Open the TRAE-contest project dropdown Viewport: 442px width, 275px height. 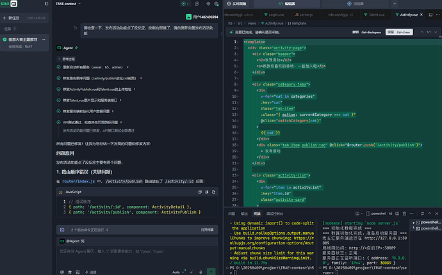click(68, 4)
